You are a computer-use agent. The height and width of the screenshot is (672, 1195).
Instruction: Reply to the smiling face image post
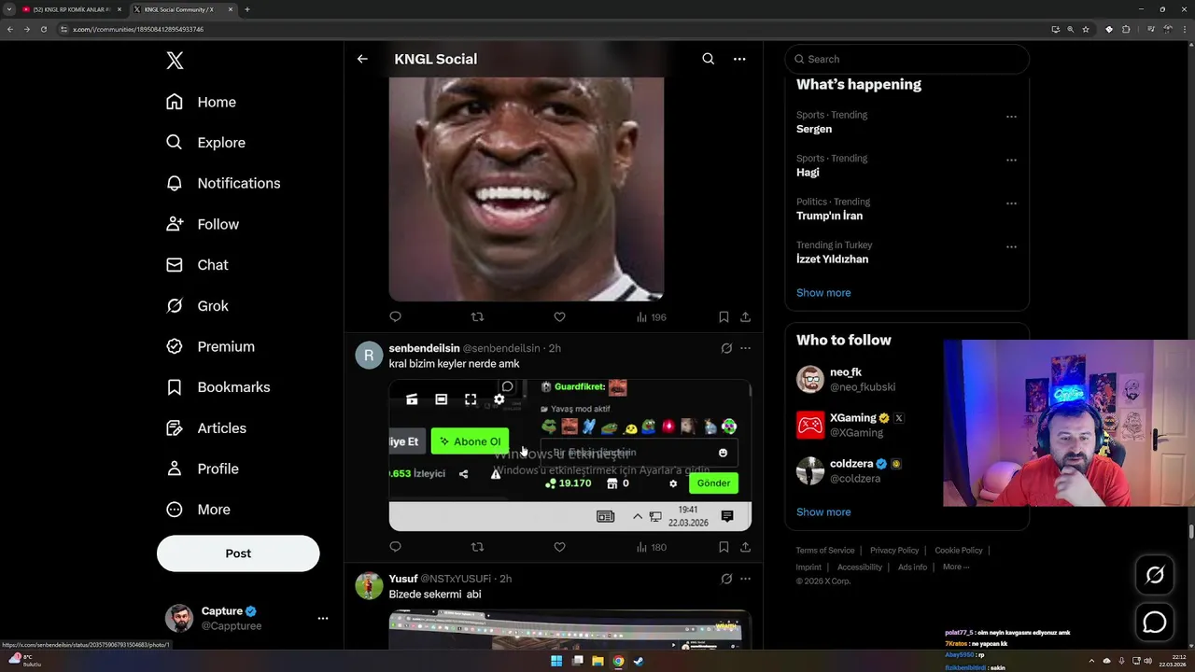tap(395, 317)
